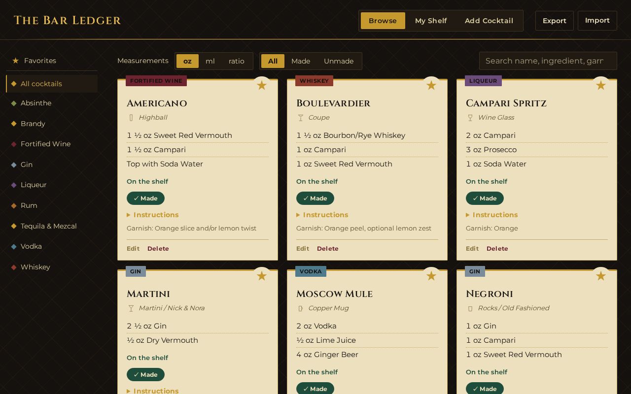Switch measurements to ml
The width and height of the screenshot is (631, 394).
point(210,61)
